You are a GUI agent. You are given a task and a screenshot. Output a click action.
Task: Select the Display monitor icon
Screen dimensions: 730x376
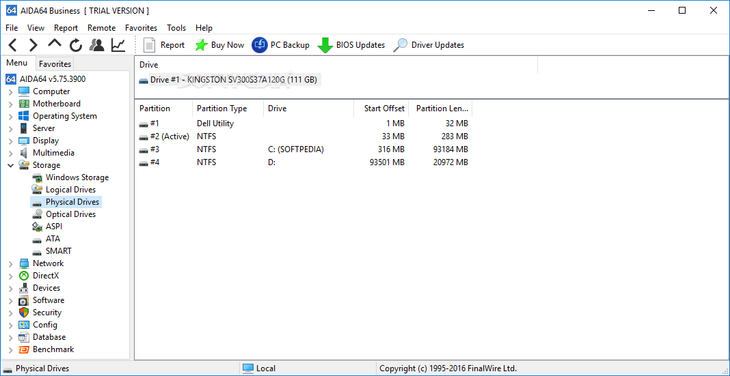(24, 141)
